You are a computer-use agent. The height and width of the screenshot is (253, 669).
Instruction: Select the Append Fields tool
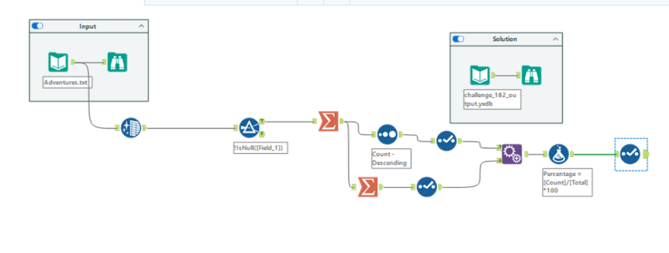512,154
